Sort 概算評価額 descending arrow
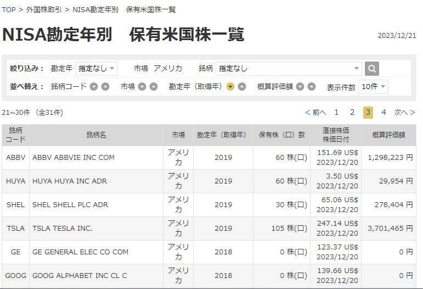The image size is (423, 289). (300, 87)
